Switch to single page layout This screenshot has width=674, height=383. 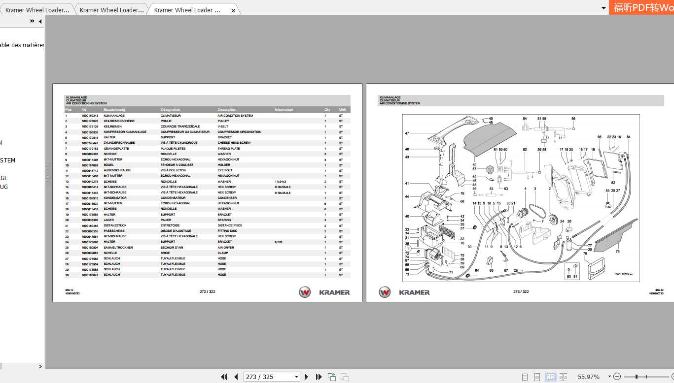pos(525,377)
